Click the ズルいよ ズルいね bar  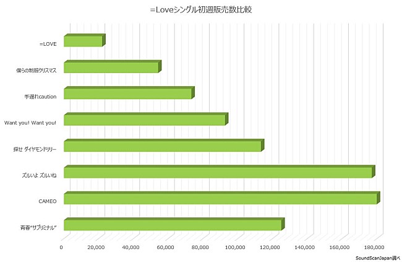(218, 173)
